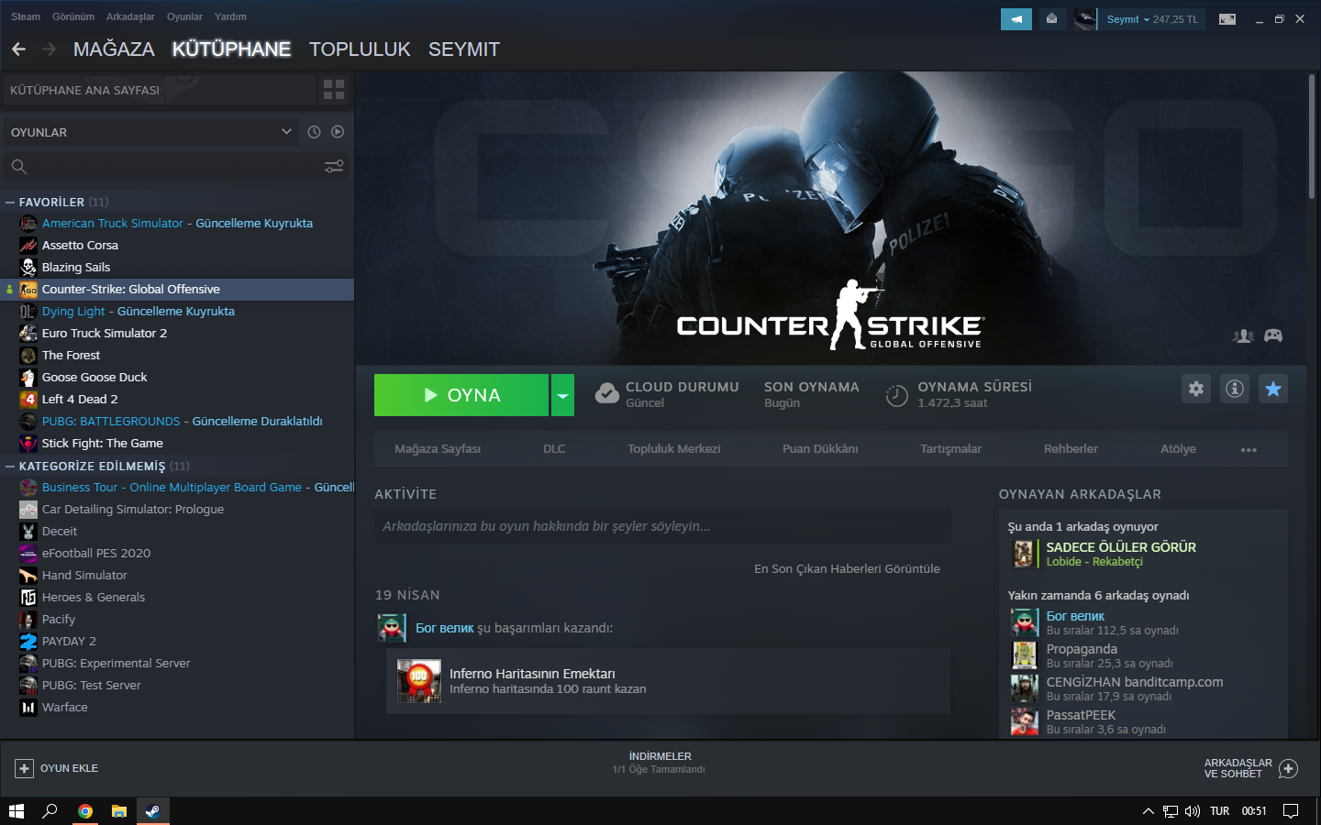1321x825 pixels.
Task: Go back with the left arrow
Action: (x=19, y=49)
